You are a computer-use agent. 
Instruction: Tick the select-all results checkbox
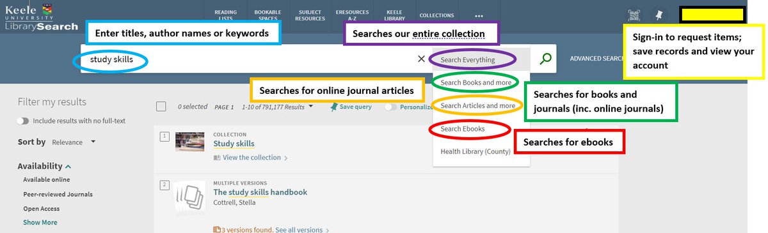(161, 107)
